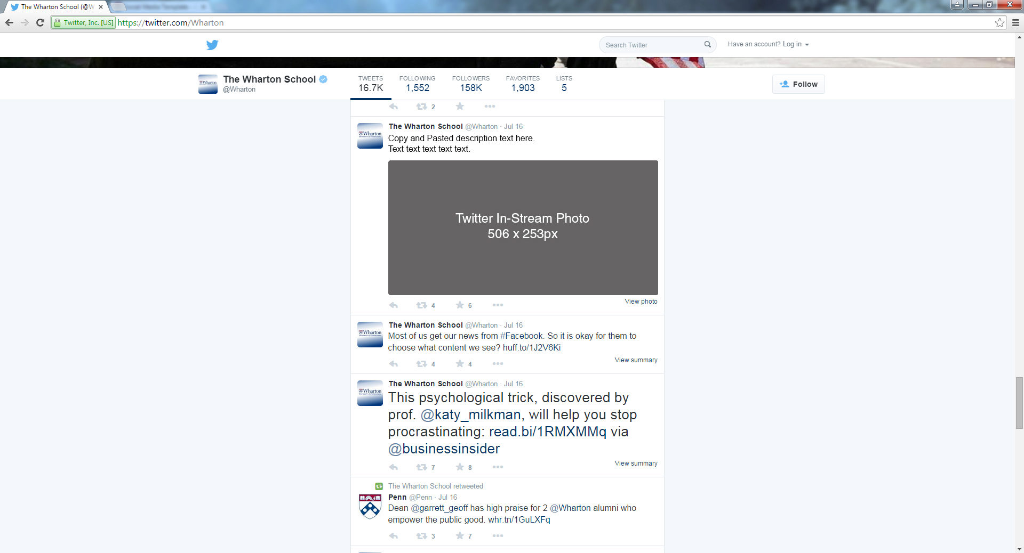View summary of psychological trick tweet
This screenshot has height=553, width=1024.
point(636,463)
